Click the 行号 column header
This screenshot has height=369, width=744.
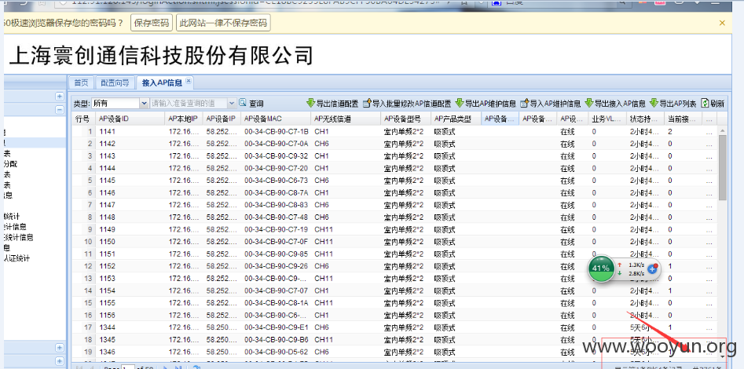pos(83,119)
